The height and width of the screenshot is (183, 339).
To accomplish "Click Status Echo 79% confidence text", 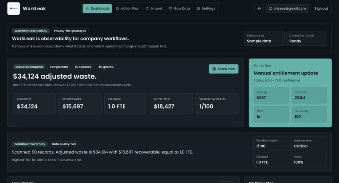I will click(277, 80).
